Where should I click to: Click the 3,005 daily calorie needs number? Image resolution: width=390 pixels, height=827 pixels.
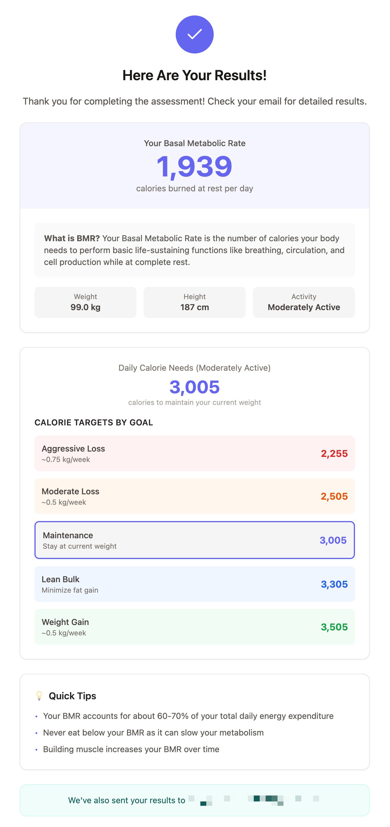(x=194, y=387)
